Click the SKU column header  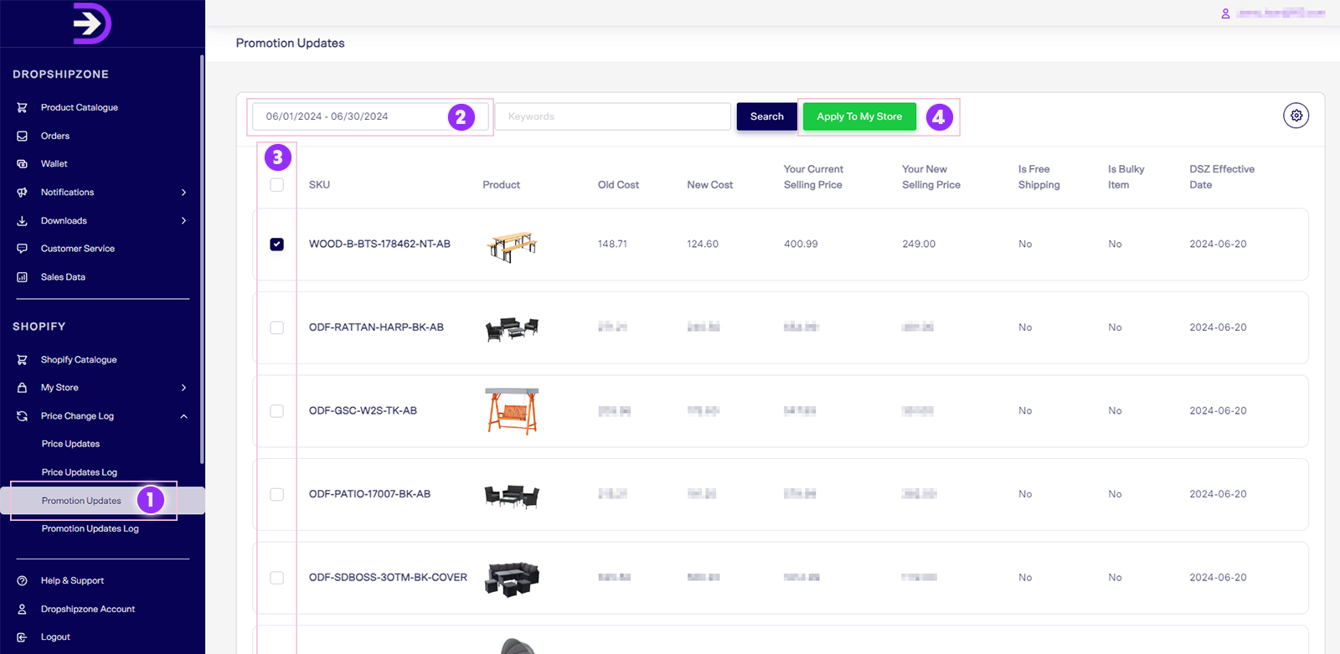[x=319, y=185]
